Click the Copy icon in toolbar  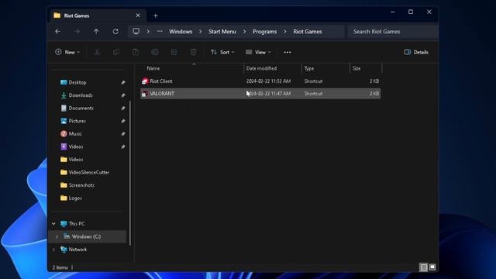116,52
